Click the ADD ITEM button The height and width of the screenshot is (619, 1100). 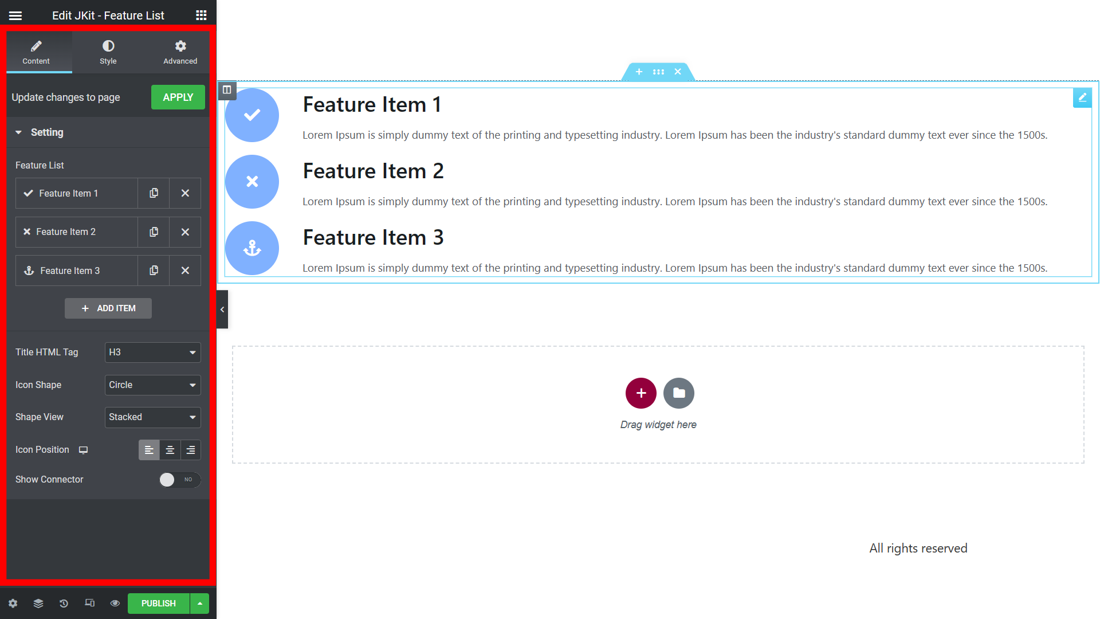[108, 308]
